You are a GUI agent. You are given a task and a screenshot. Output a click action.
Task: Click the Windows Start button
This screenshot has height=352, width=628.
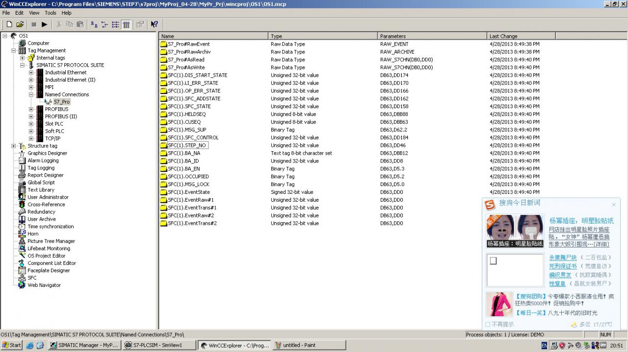point(12,345)
